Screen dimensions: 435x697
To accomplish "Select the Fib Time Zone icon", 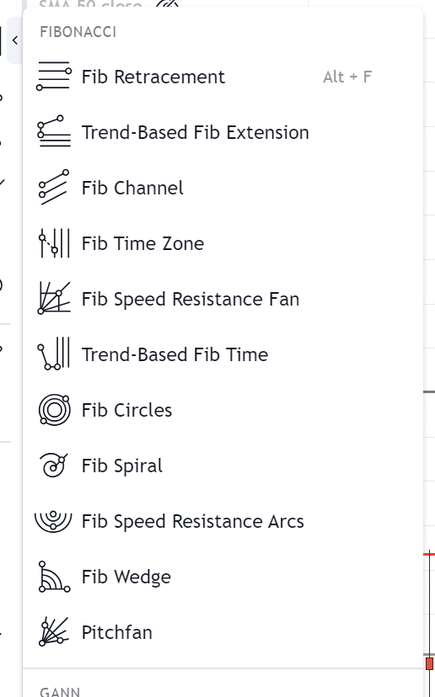I will click(54, 243).
